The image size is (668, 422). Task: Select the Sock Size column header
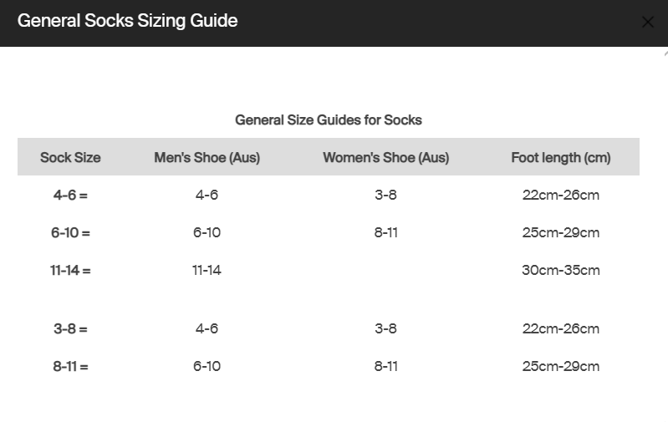(x=70, y=157)
